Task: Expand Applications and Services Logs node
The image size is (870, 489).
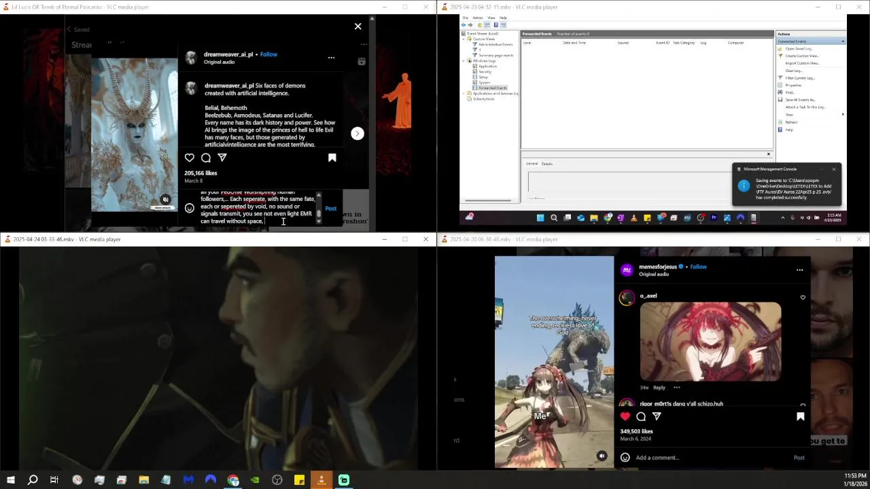Action: coord(464,93)
